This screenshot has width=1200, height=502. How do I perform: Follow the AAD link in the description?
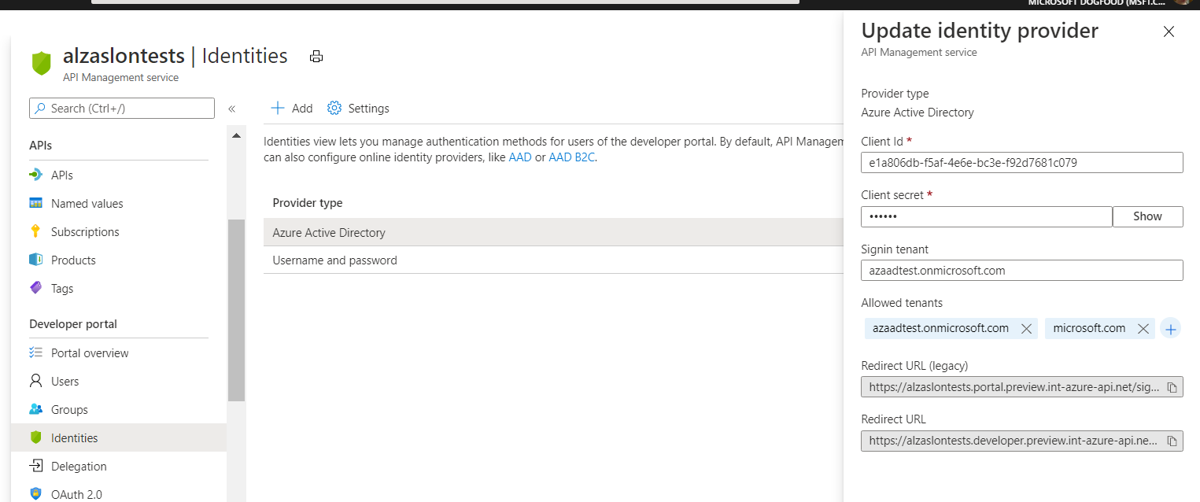pos(520,157)
